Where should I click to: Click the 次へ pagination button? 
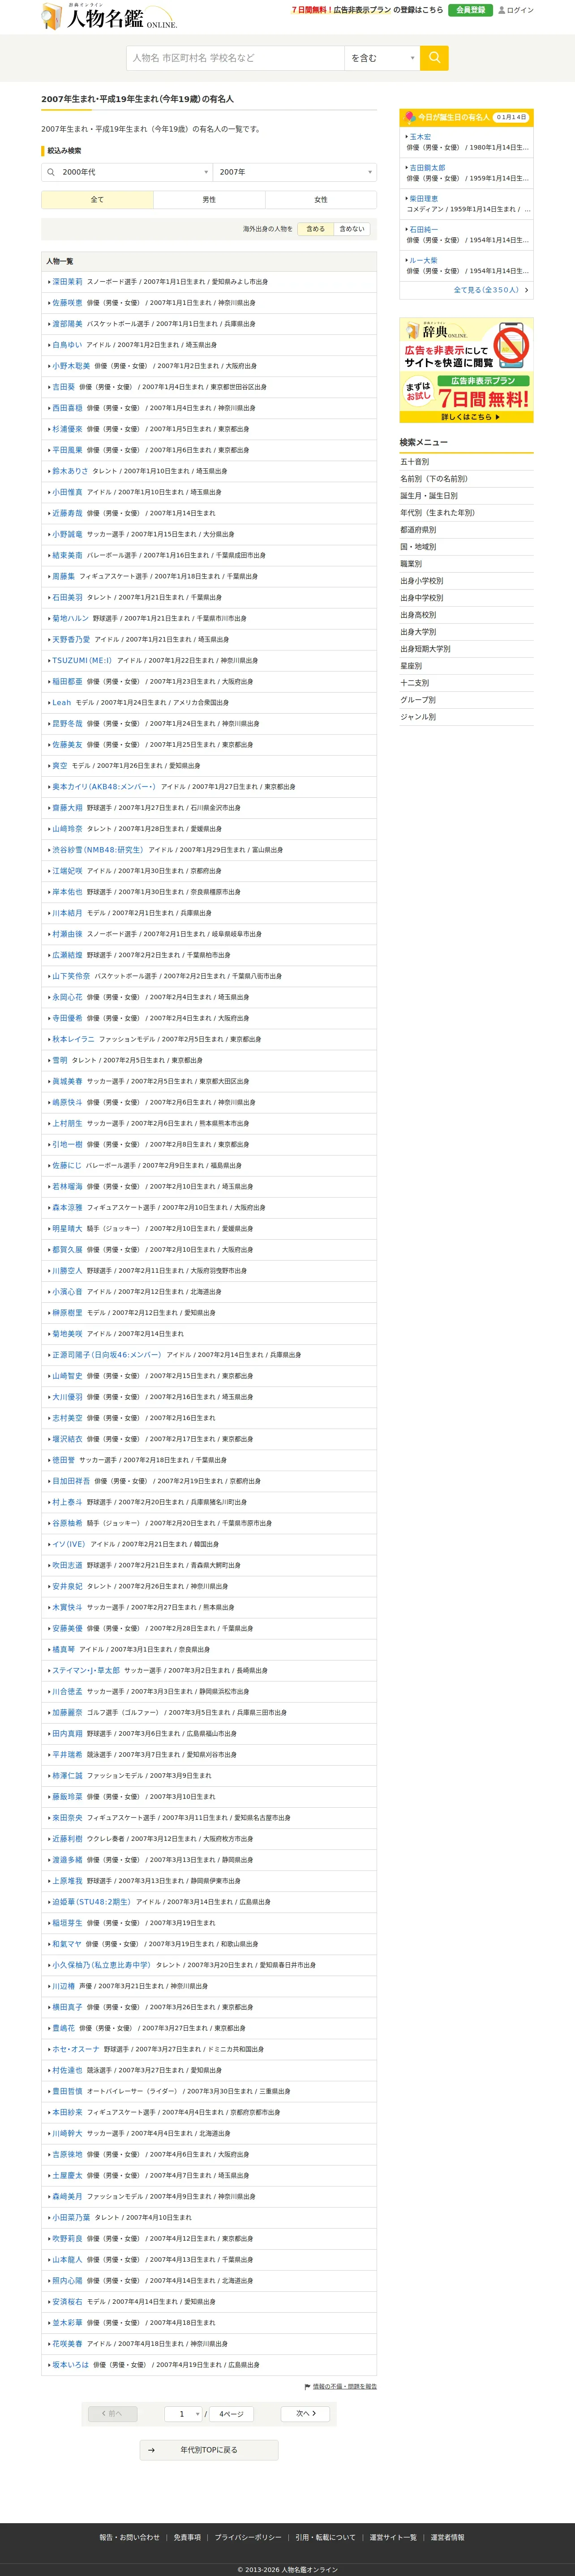tap(306, 2414)
